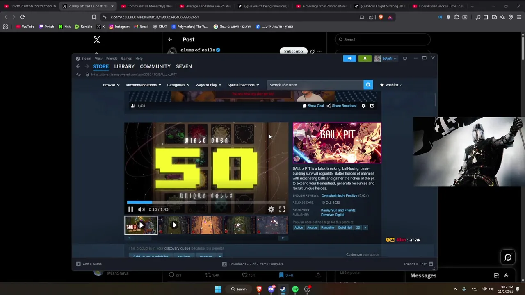Click Steam's announcements megaphone icon

click(x=349, y=59)
